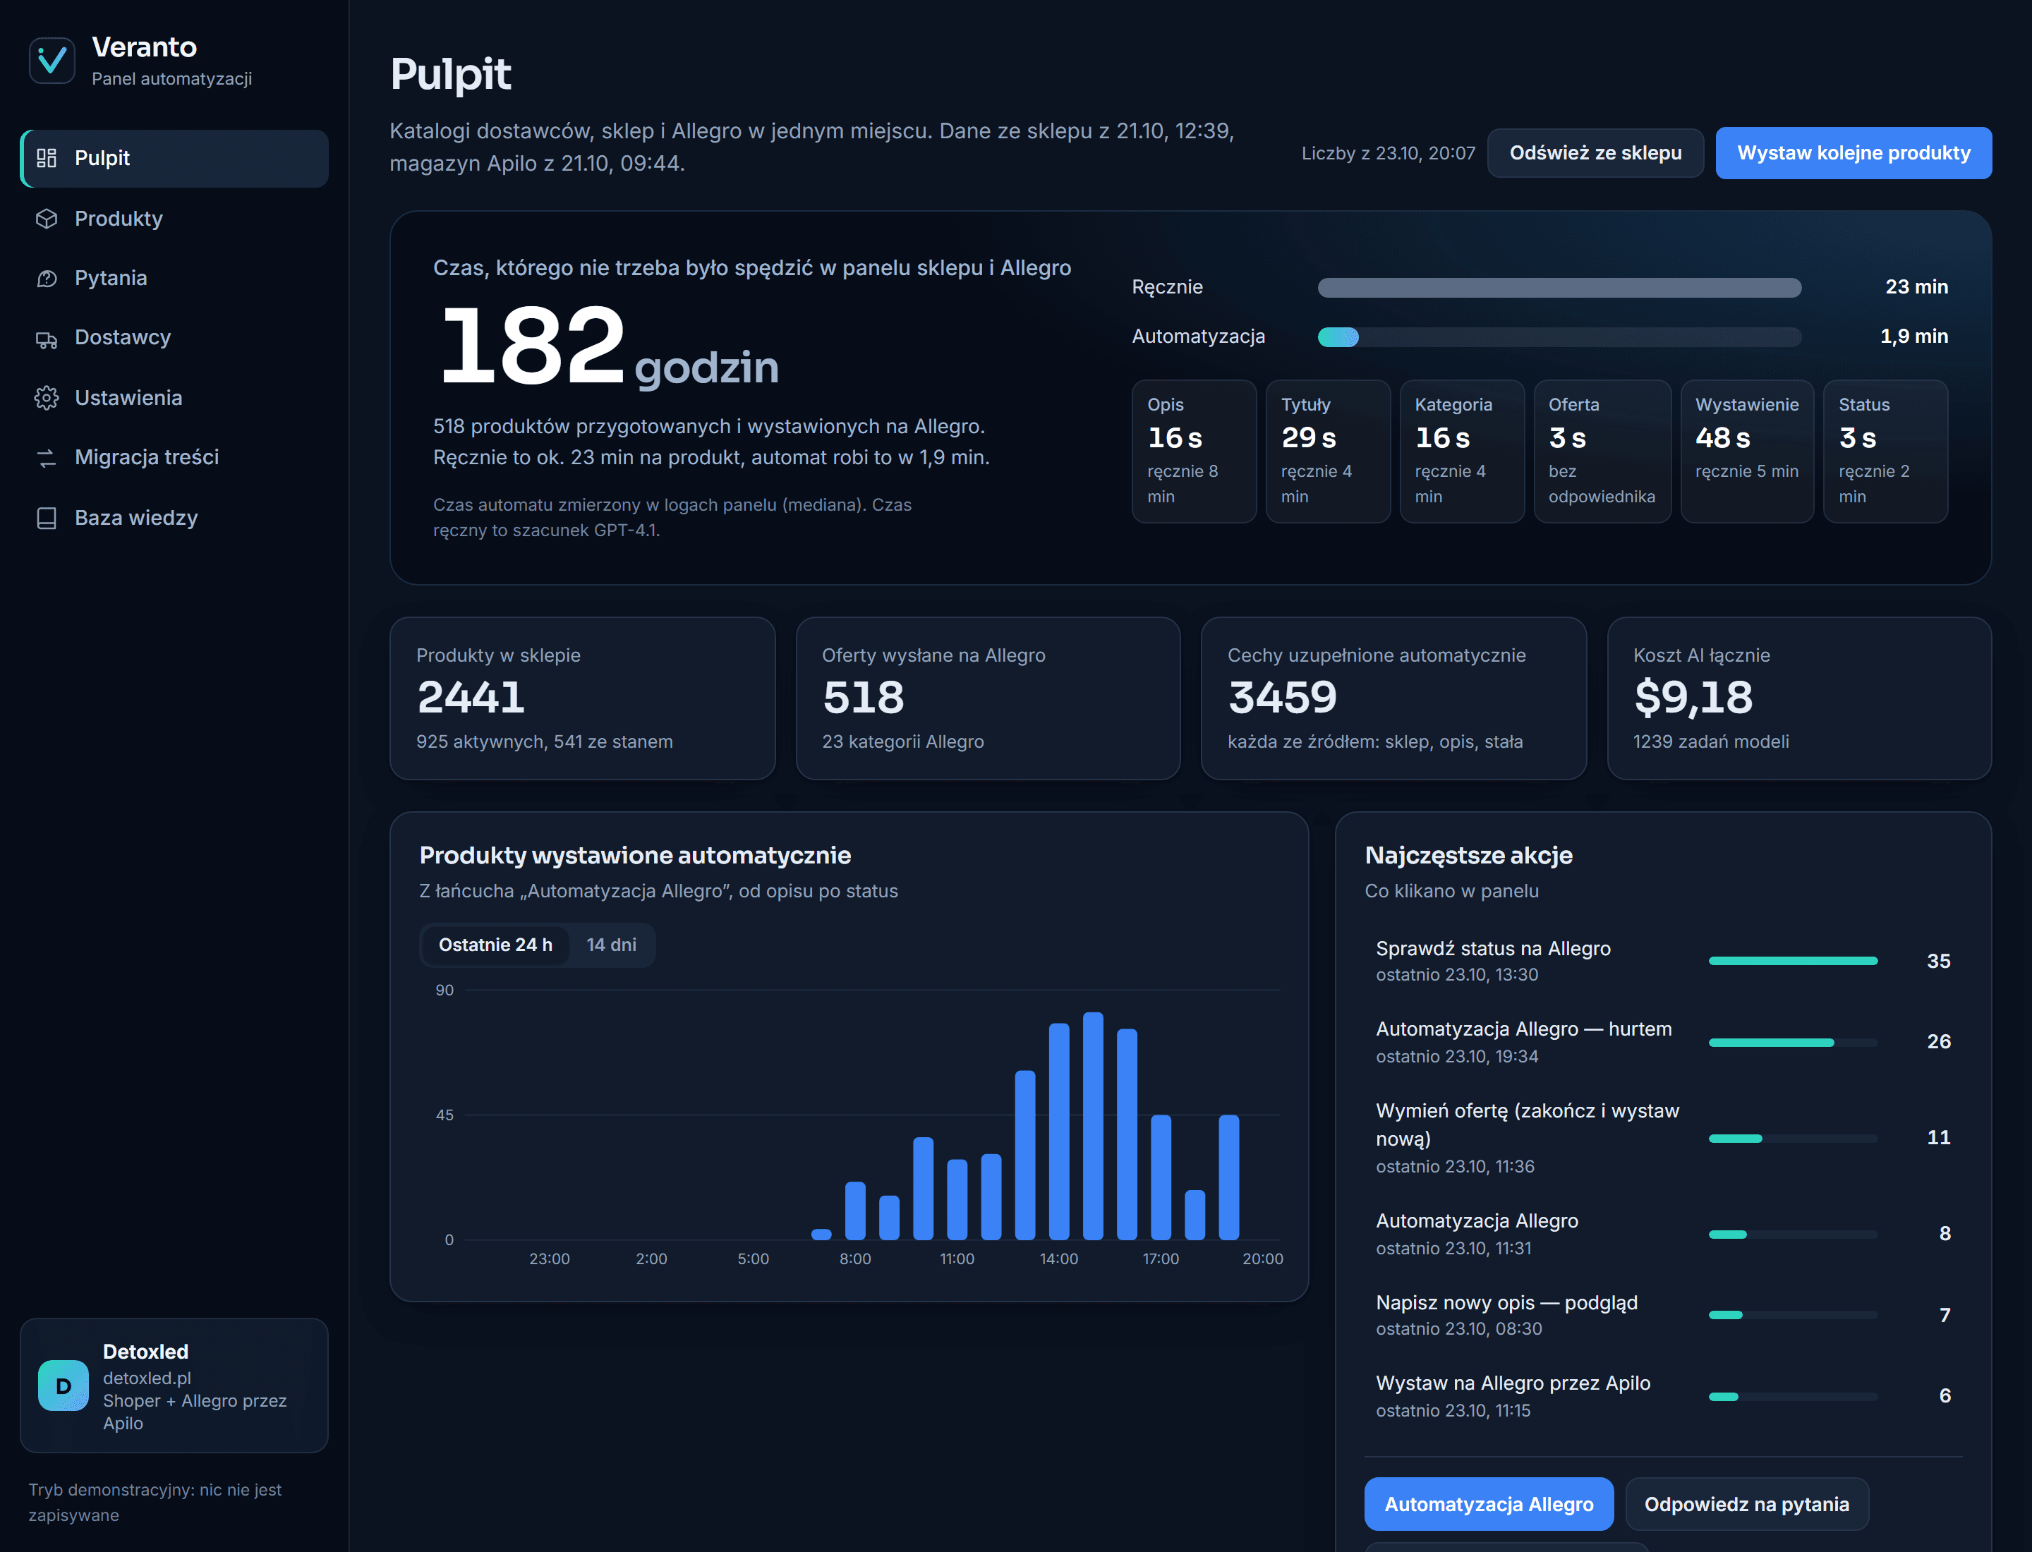Click Odpowiedz na pytania button
The height and width of the screenshot is (1552, 2032).
coord(1746,1504)
